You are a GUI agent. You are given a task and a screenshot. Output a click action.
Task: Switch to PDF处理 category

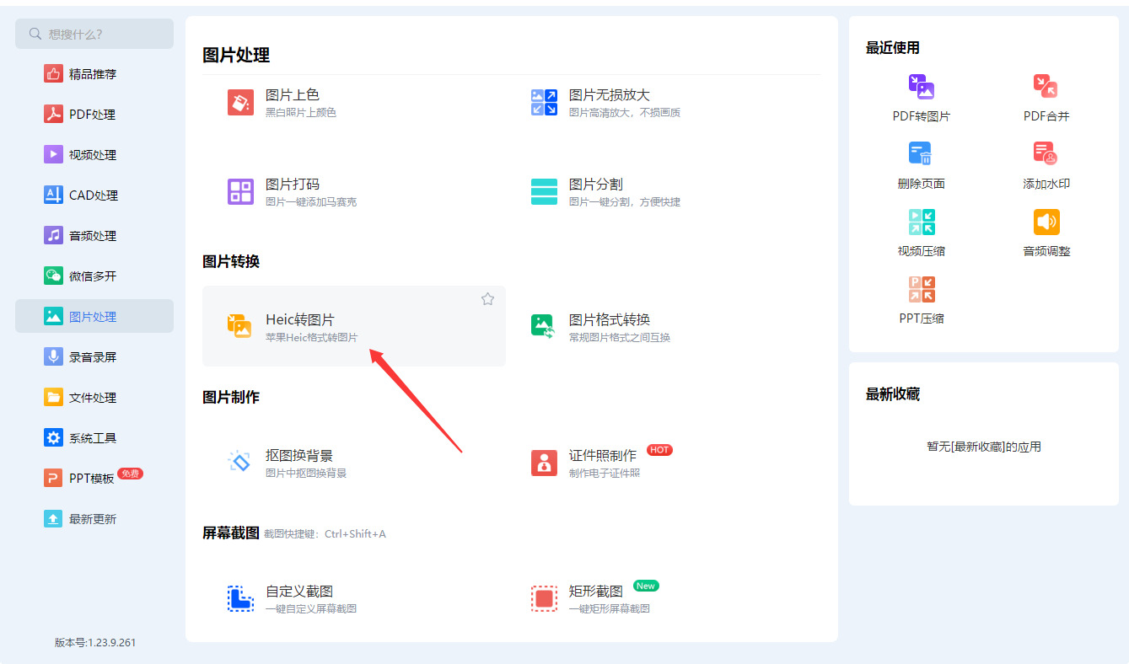94,115
